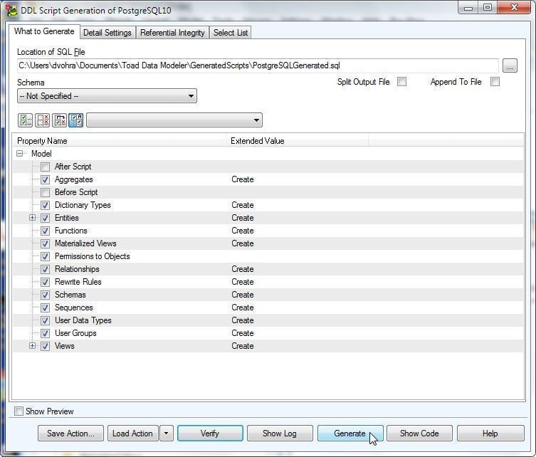Viewport: 536px width, 457px height.
Task: Open the Referential Integrity tab
Action: click(x=172, y=33)
